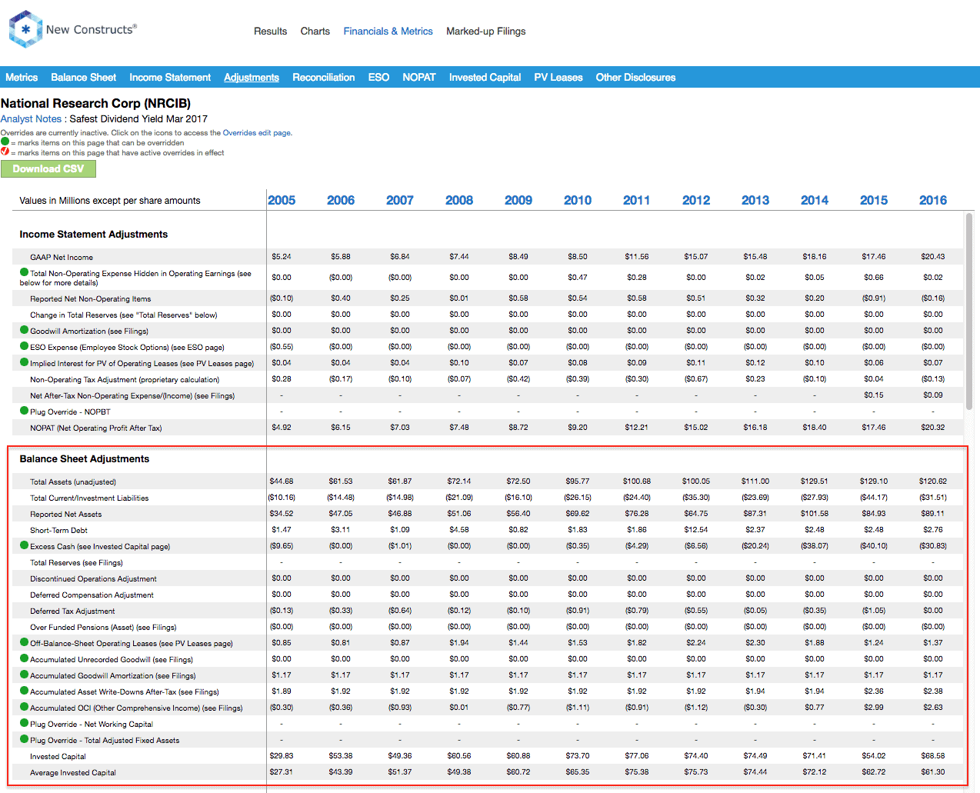Open the Analyst Notes link
The height and width of the screenshot is (793, 980).
(x=31, y=119)
